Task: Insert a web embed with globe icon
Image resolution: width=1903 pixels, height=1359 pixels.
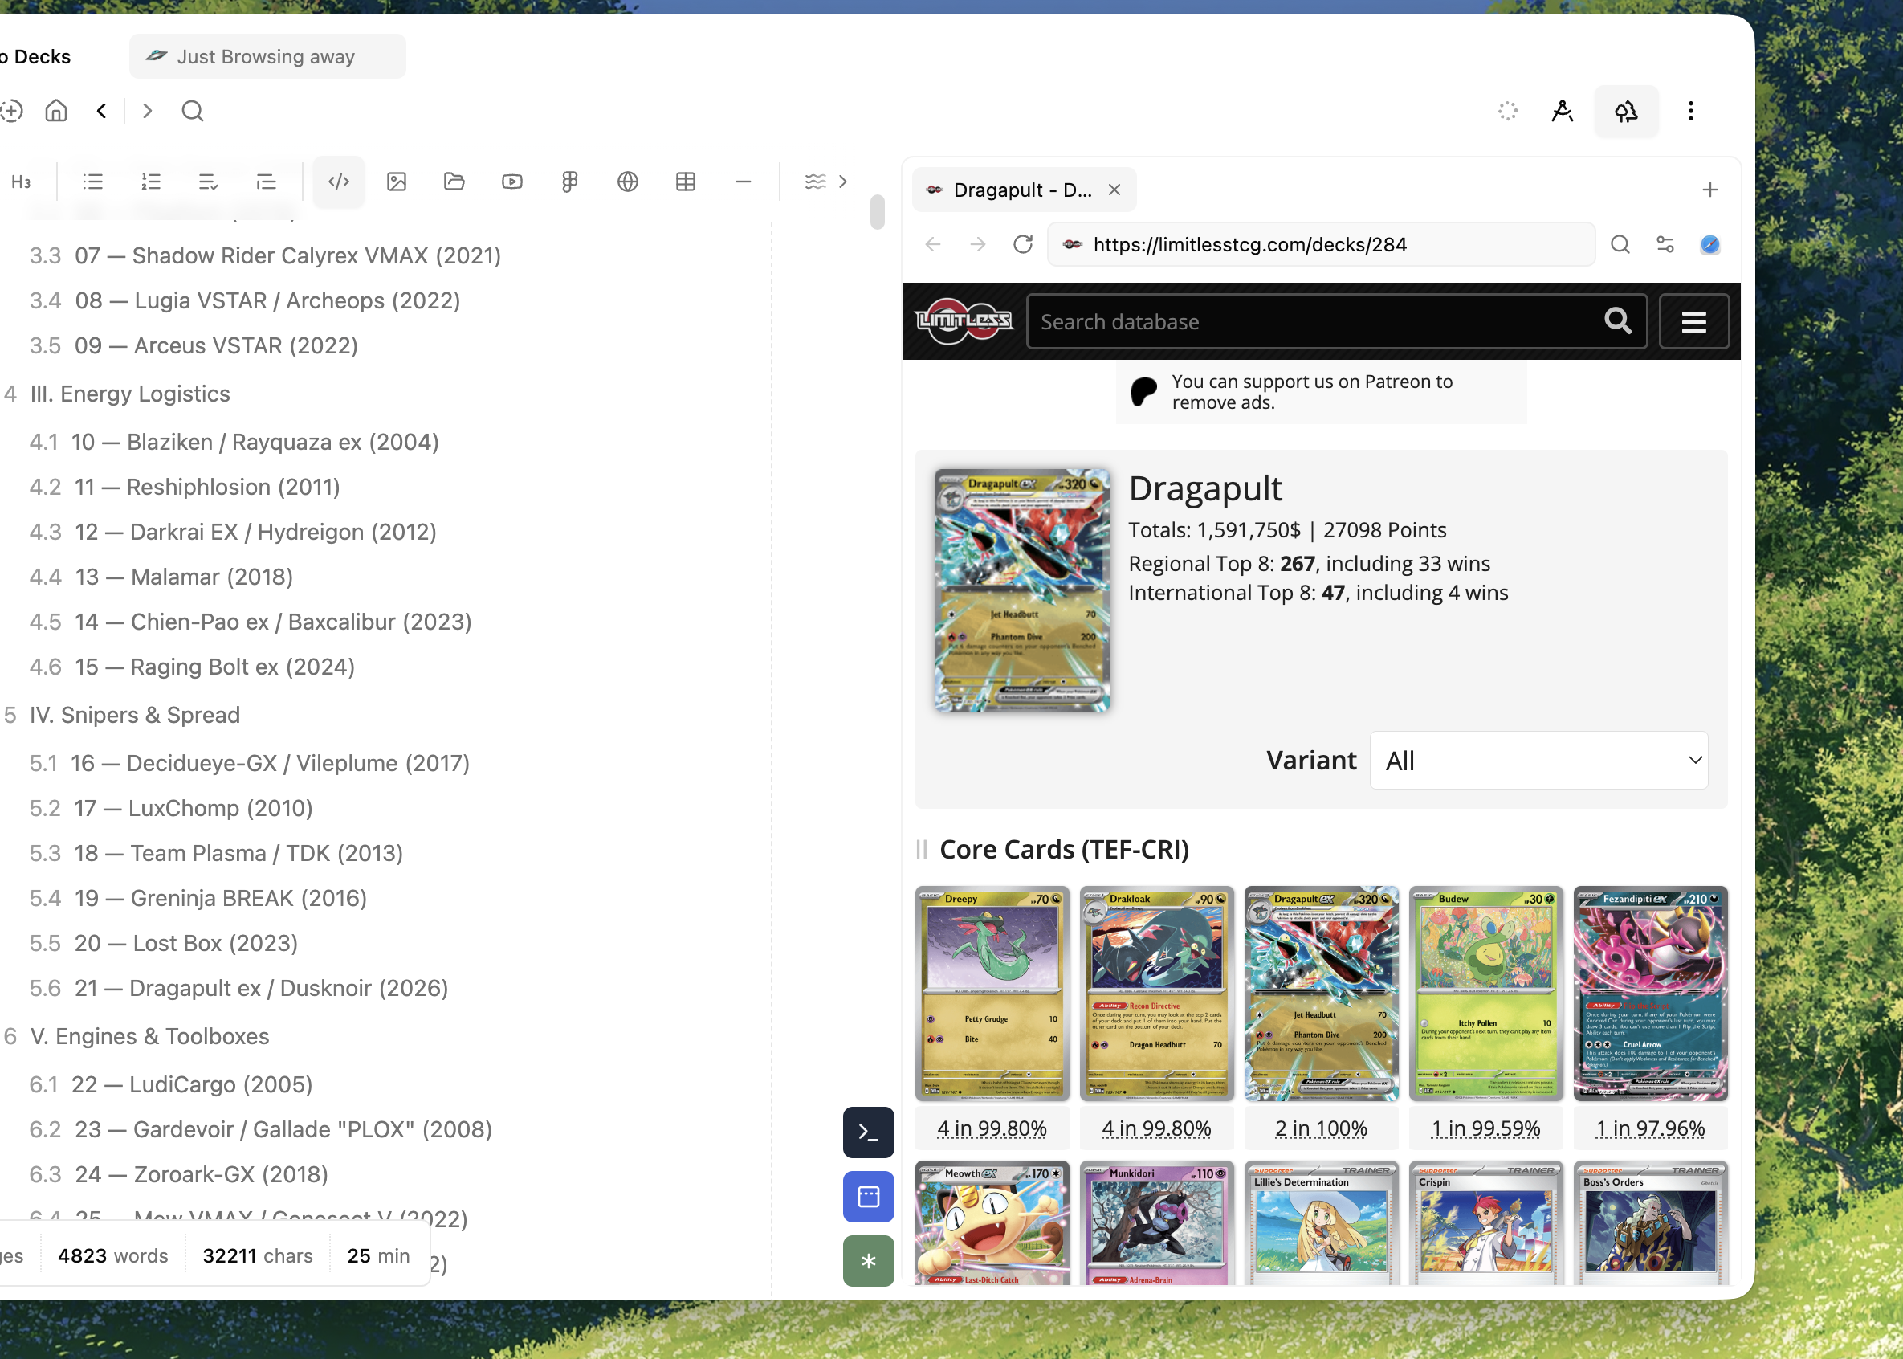Action: (x=627, y=182)
